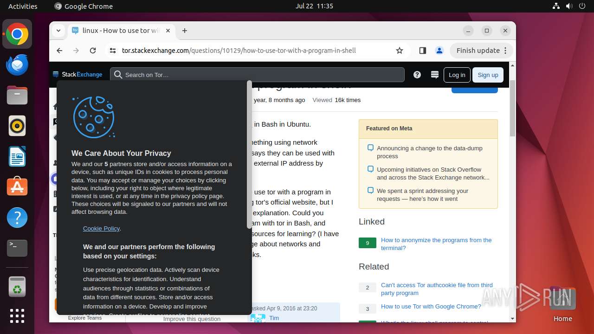
Task: Launch Terminal from the dock
Action: 17,248
